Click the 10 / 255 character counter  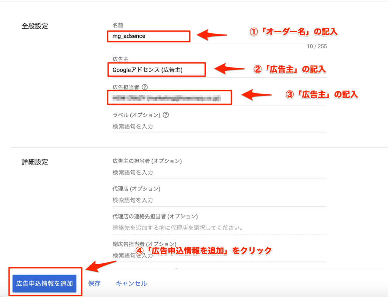click(x=317, y=47)
